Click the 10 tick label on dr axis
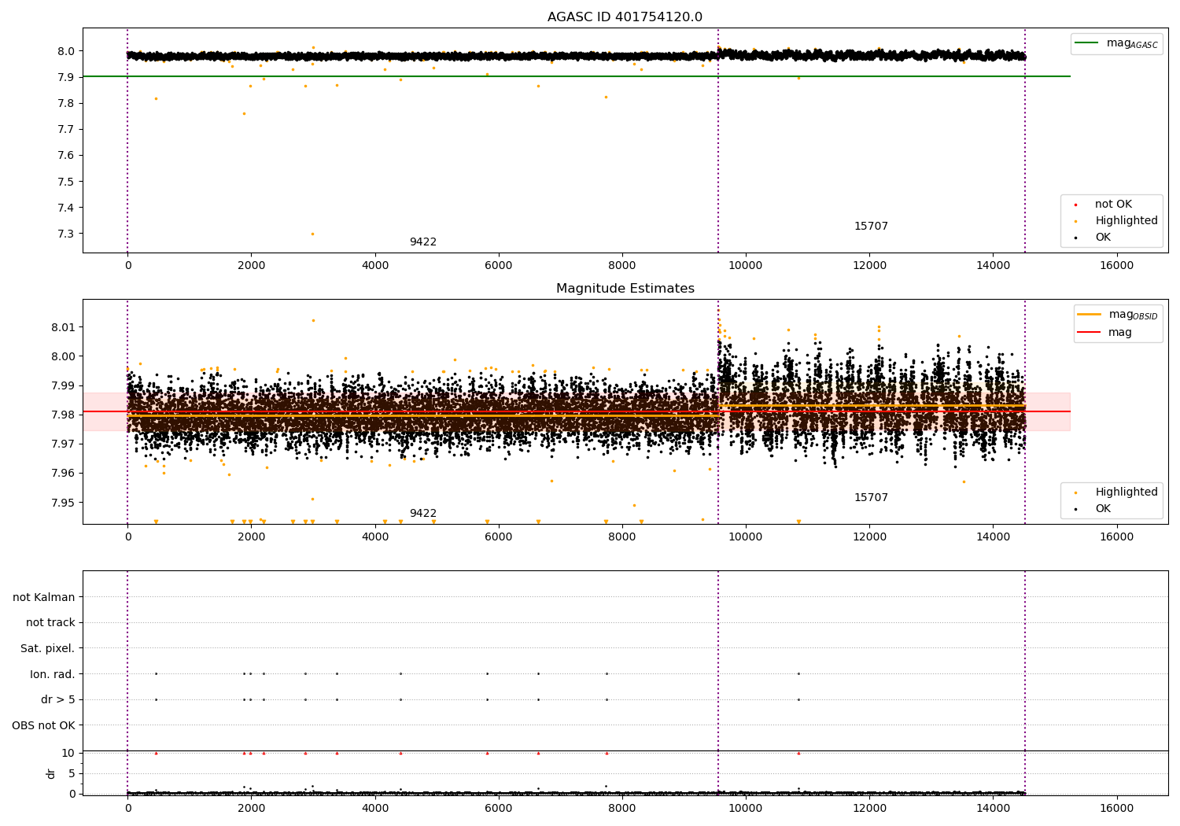The width and height of the screenshot is (1180, 826). pyautogui.click(x=68, y=753)
